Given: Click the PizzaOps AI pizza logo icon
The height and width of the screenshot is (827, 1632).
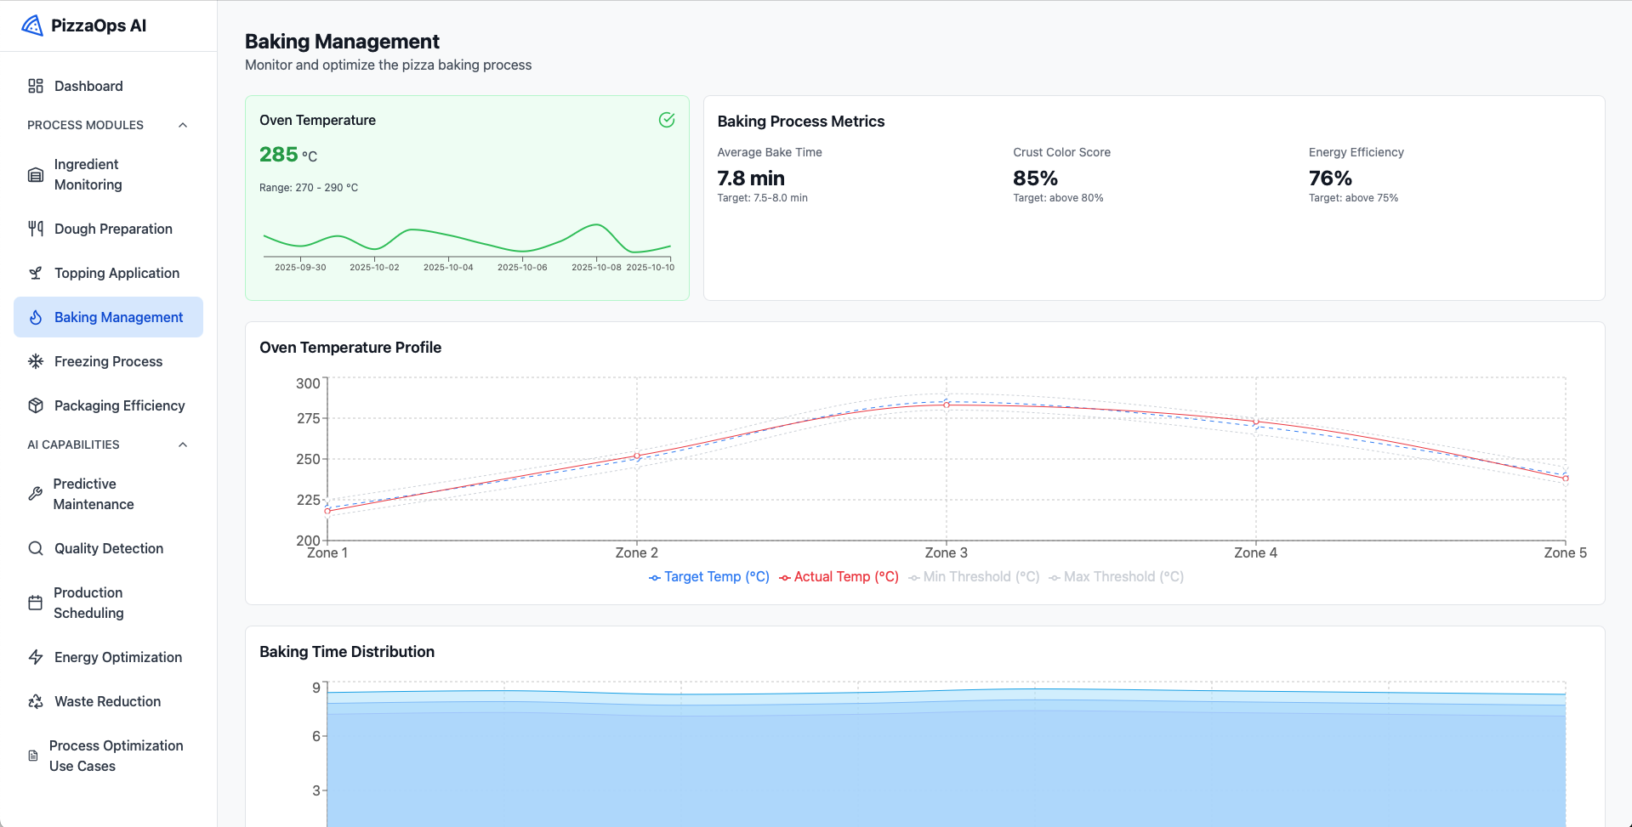Looking at the screenshot, I should click(32, 25).
